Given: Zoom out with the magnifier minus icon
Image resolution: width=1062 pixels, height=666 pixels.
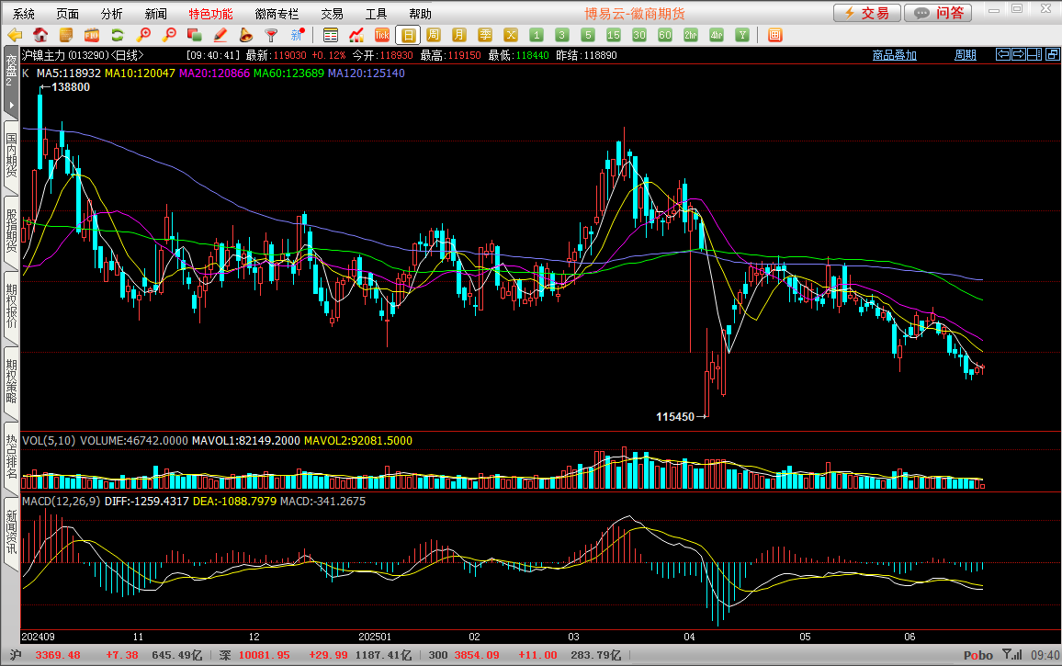Looking at the screenshot, I should 168,35.
